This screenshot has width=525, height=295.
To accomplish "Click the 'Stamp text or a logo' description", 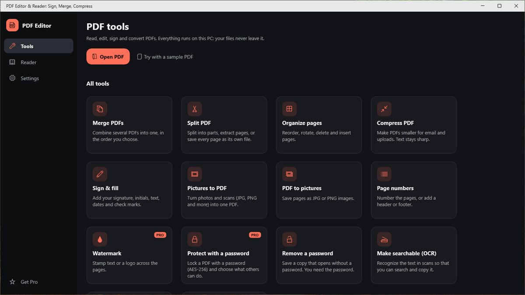I will click(125, 267).
